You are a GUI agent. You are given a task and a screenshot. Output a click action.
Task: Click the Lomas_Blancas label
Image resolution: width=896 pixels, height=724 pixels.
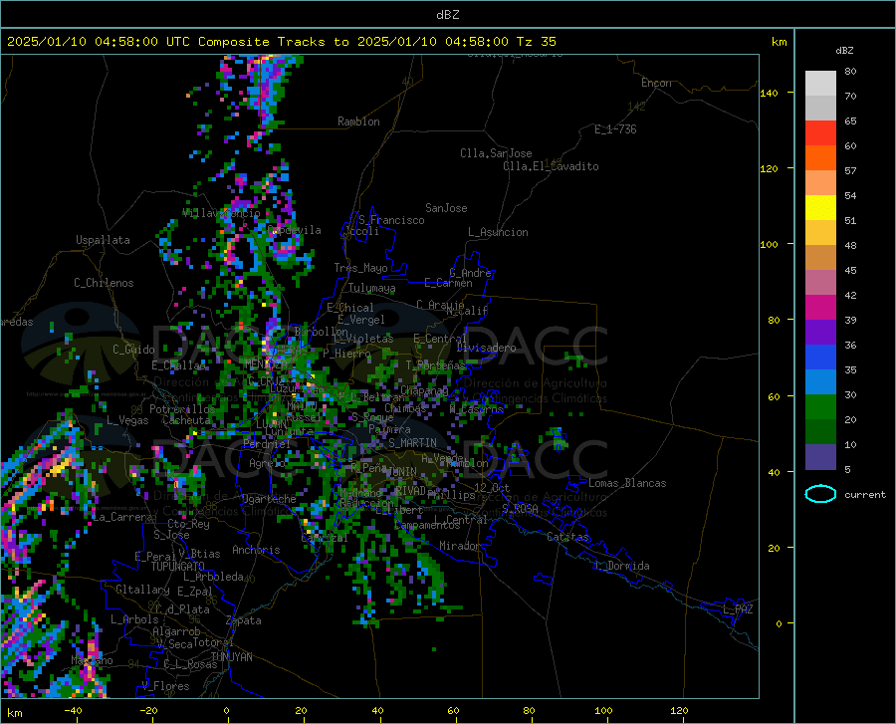pos(627,483)
